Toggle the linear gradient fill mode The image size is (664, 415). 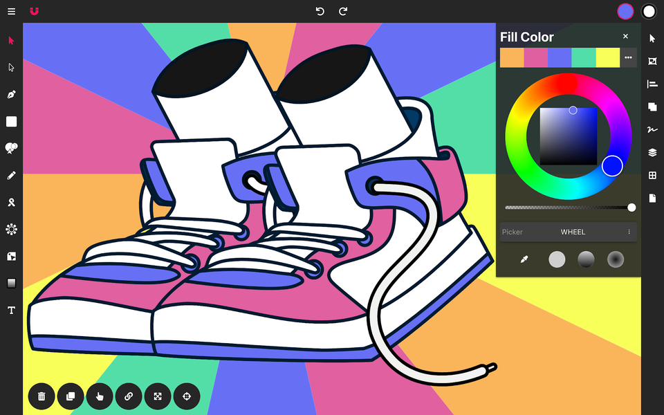tap(586, 259)
